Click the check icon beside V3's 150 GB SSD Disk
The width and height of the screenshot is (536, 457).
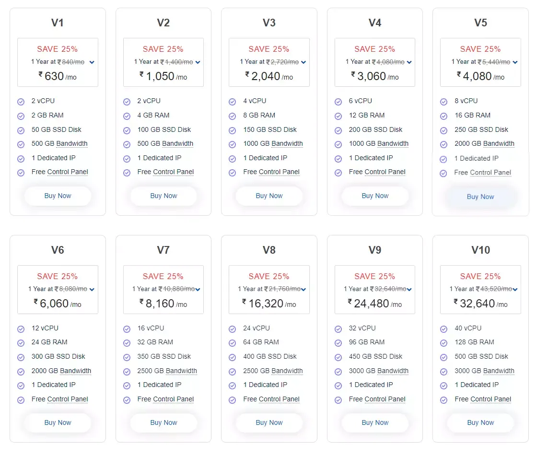click(x=233, y=130)
